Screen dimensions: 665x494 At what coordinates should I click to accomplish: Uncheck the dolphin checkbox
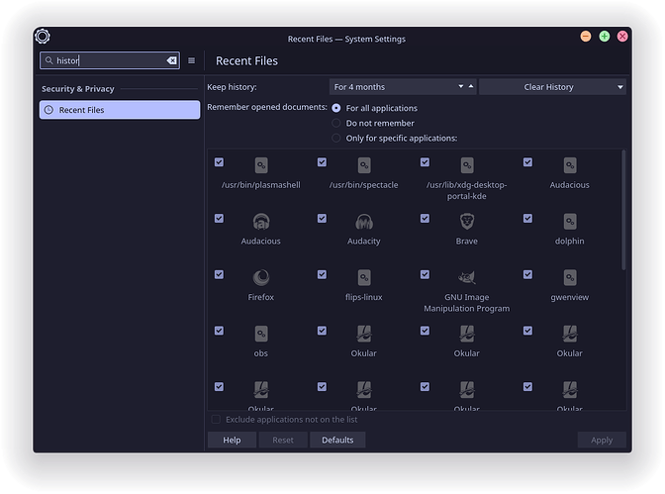[x=527, y=218]
